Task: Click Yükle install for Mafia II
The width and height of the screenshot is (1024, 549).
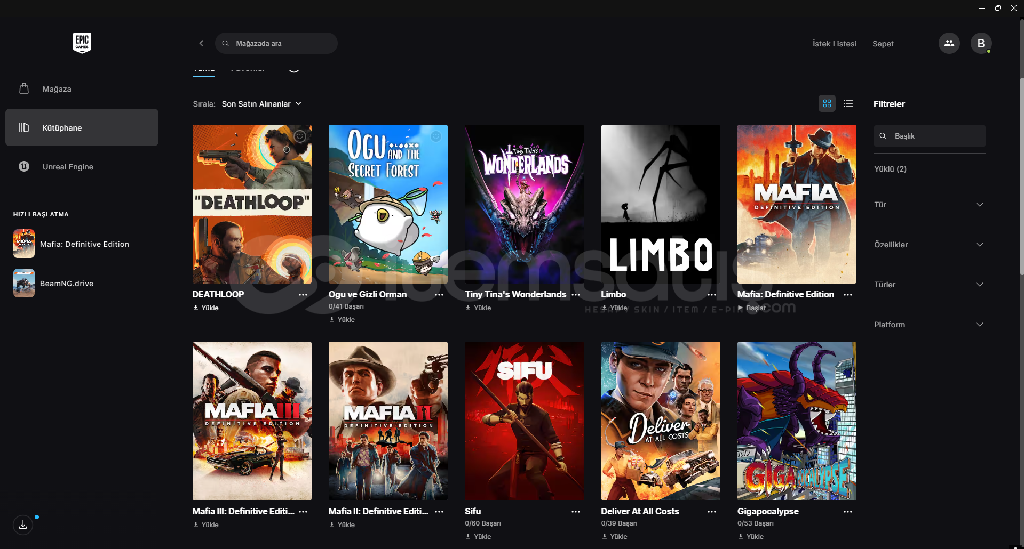Action: 342,525
